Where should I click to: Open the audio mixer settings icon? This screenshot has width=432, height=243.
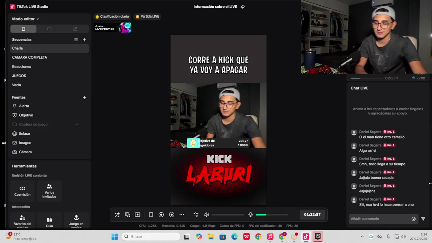(196, 215)
